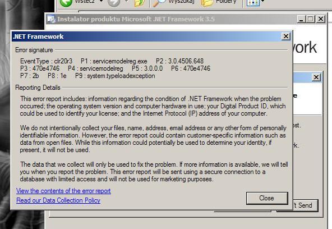Click the installer window title bar icon
Viewport: 332px width, 229px height.
click(x=51, y=19)
